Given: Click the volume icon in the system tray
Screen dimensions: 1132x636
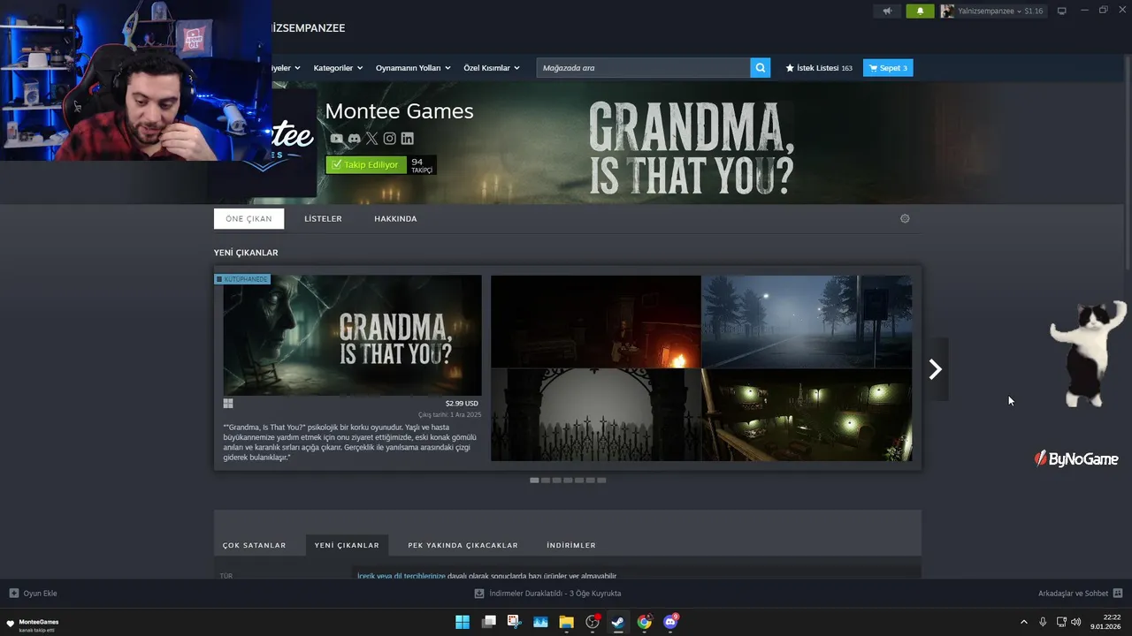Looking at the screenshot, I should 1075,622.
